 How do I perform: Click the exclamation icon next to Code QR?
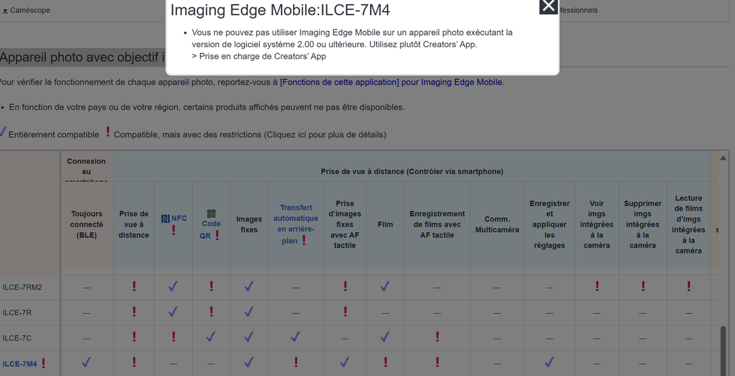click(217, 235)
